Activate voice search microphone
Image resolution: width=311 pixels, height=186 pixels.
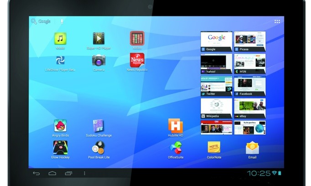pos(62,21)
